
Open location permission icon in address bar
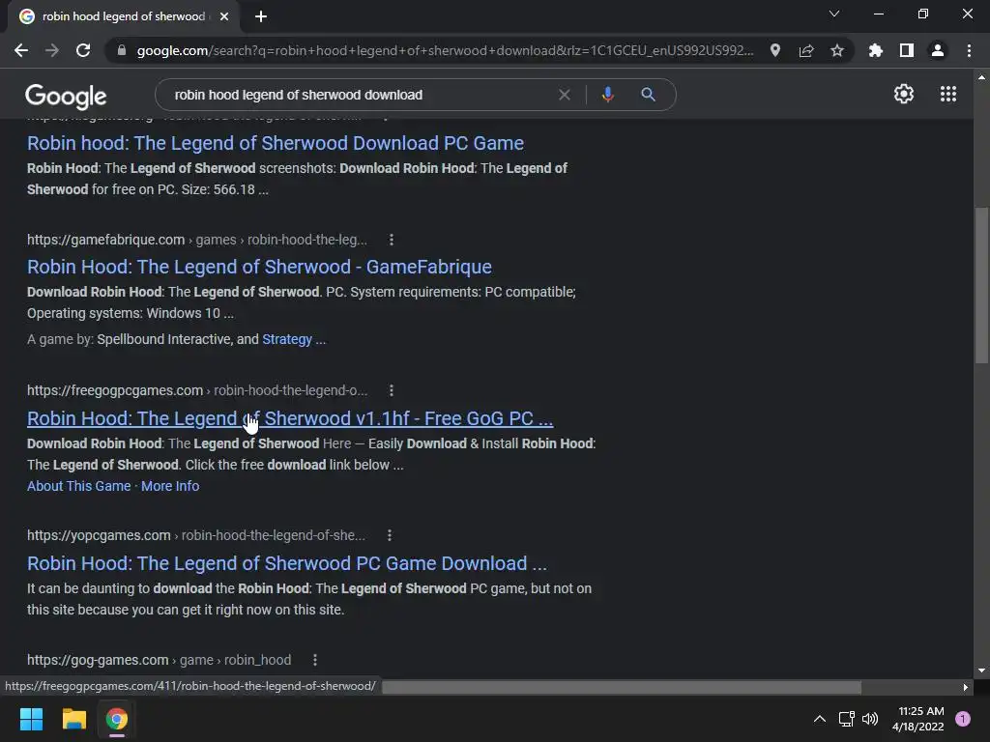[x=775, y=50]
